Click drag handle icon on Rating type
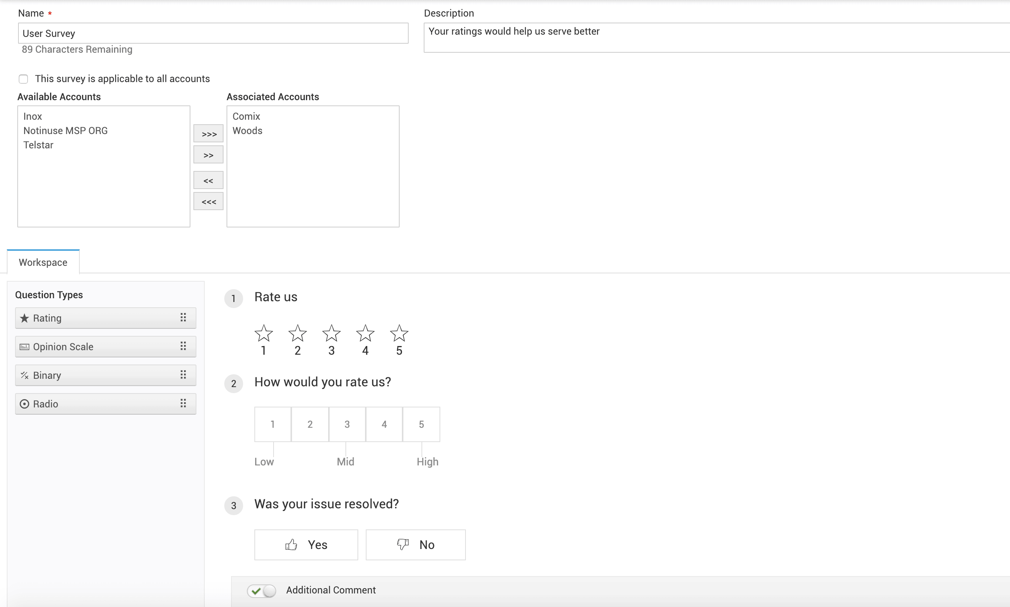 183,318
